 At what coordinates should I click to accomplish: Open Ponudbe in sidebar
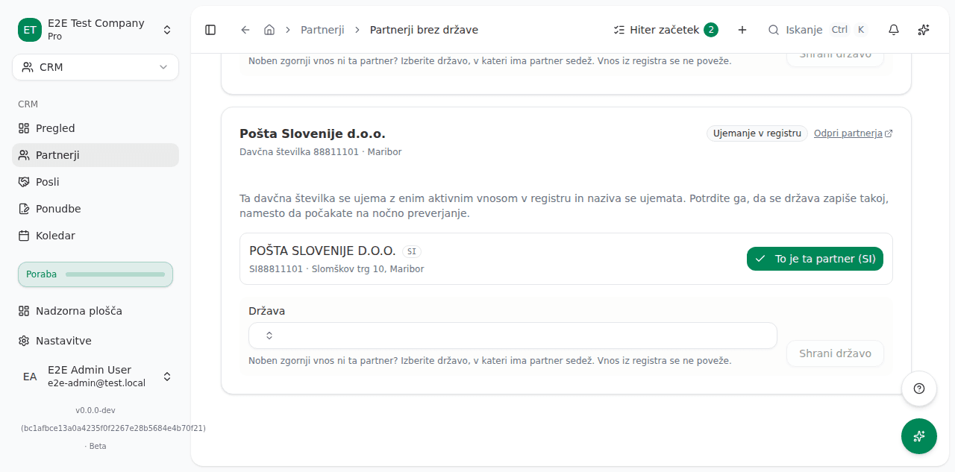click(95, 209)
